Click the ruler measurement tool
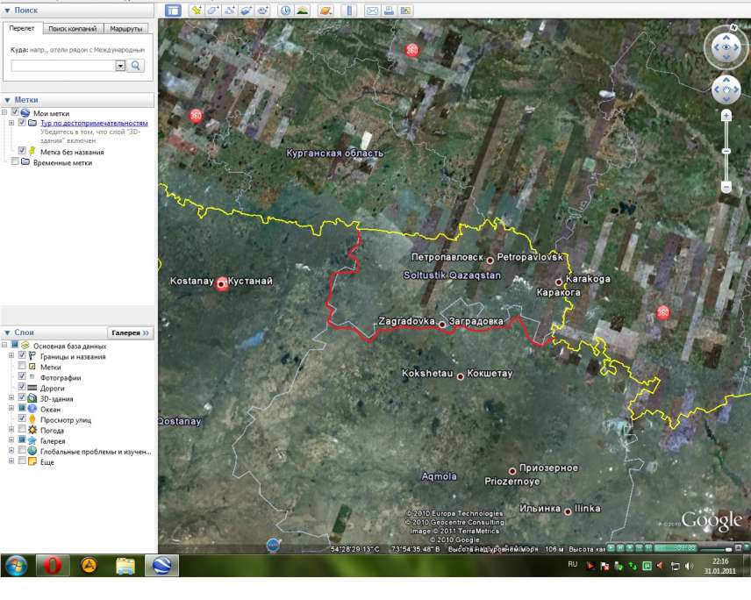This screenshot has width=751, height=600. tap(348, 11)
